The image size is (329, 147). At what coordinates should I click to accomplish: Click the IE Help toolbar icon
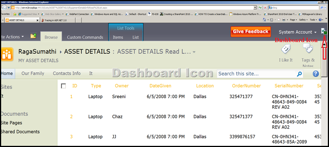tap(320, 20)
